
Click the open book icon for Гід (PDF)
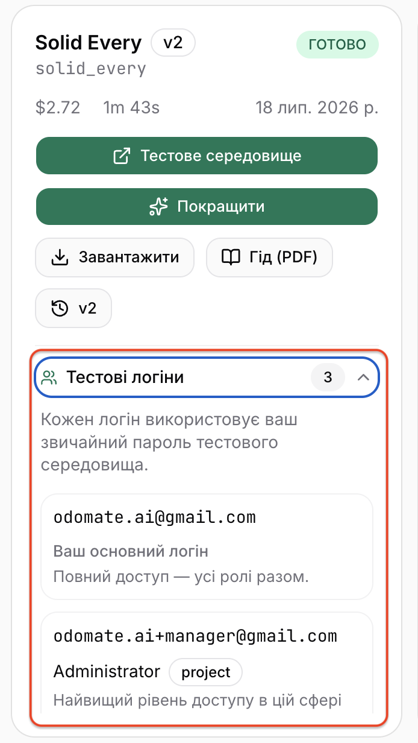coord(230,258)
